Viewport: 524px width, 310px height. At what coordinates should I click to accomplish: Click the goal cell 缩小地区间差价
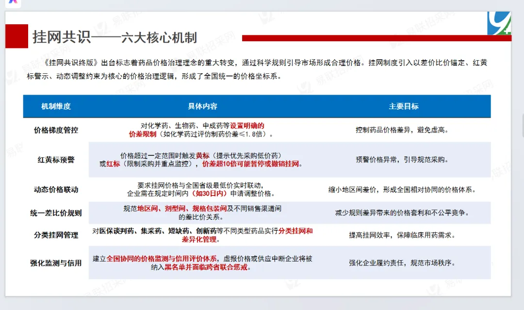point(402,189)
